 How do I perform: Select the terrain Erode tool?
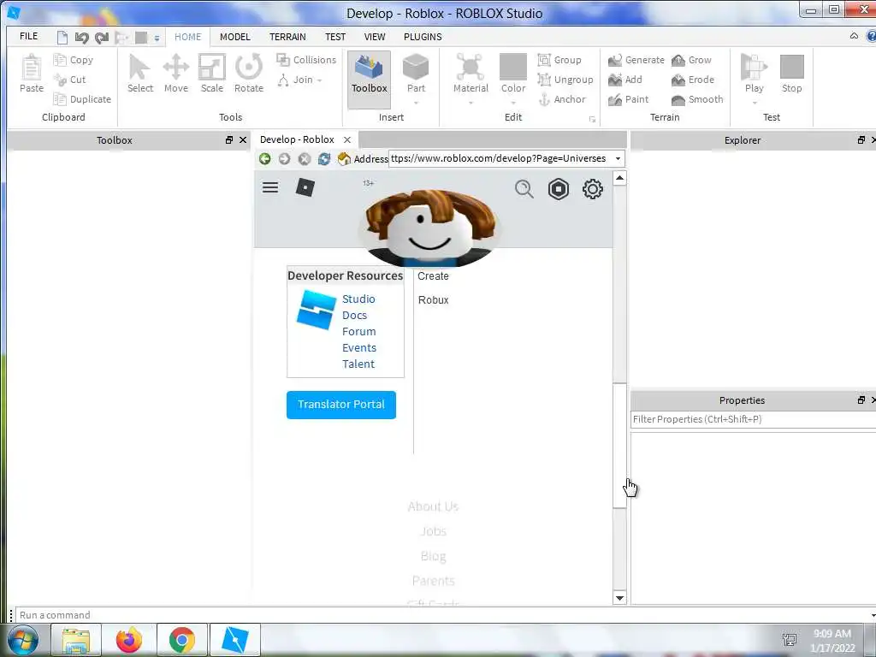(x=693, y=80)
